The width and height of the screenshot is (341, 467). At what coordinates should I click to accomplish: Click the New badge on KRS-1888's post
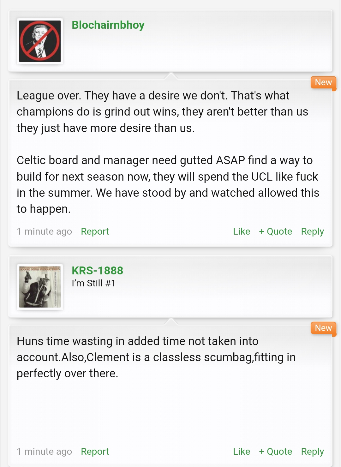point(323,328)
